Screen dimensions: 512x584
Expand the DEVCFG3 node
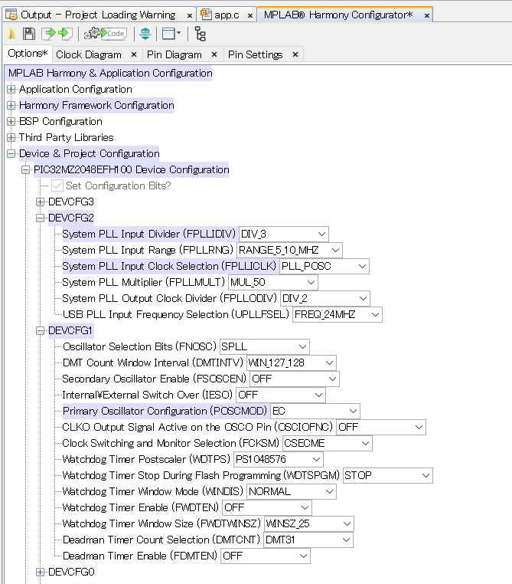[40, 202]
